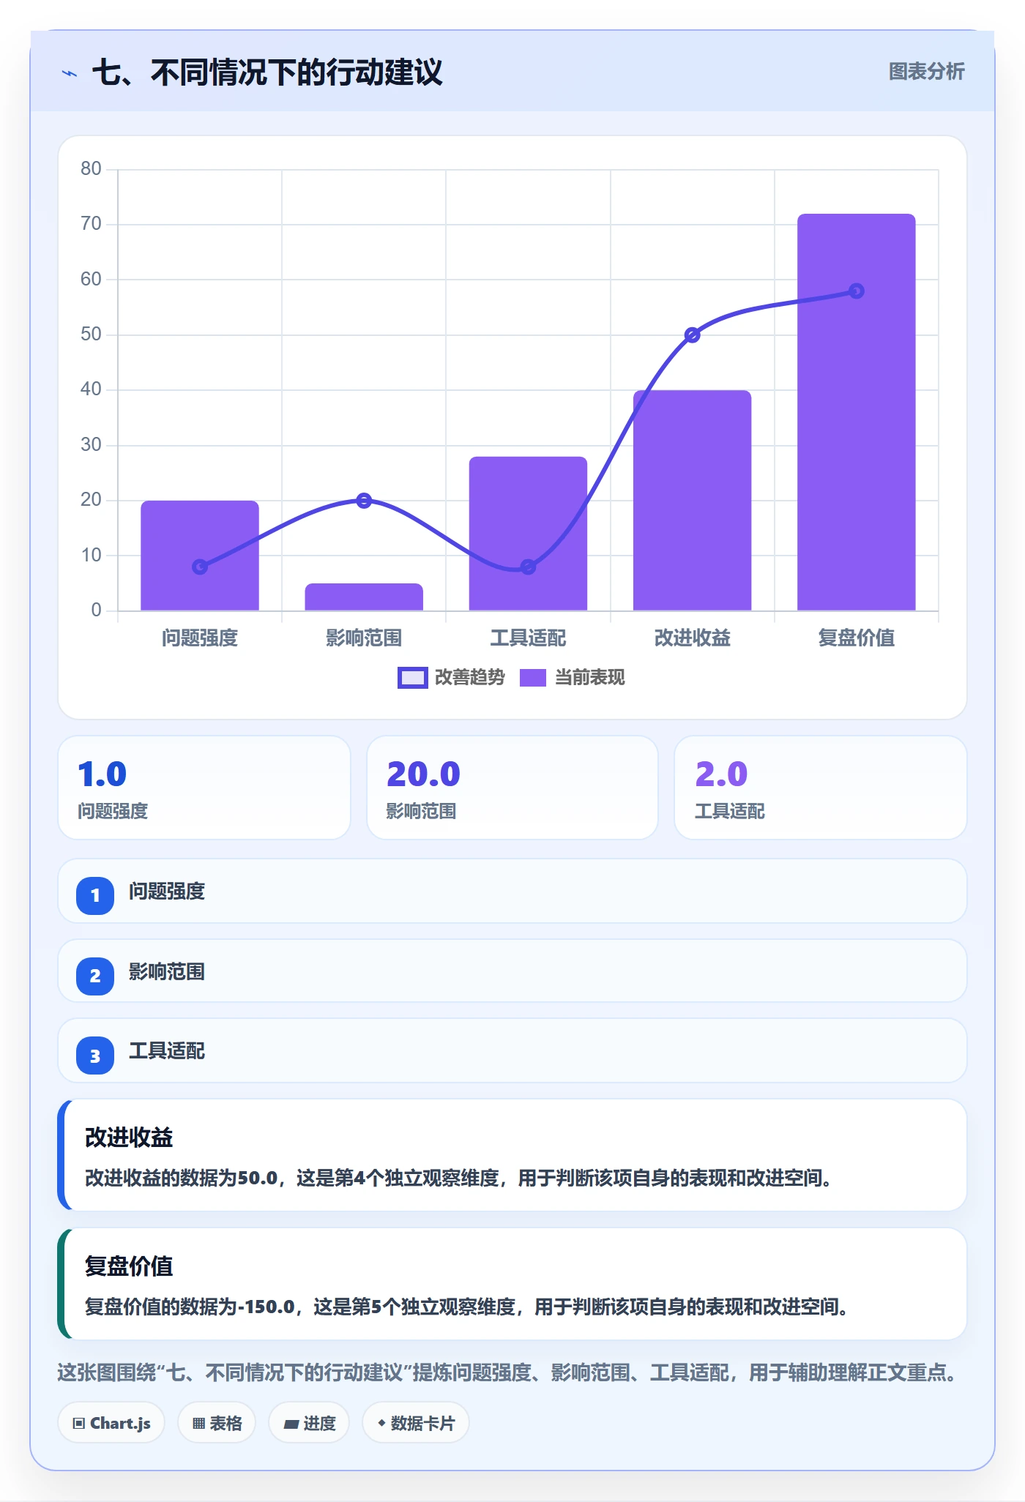Click the Chart.js tag
This screenshot has width=1025, height=1502.
coord(111,1423)
